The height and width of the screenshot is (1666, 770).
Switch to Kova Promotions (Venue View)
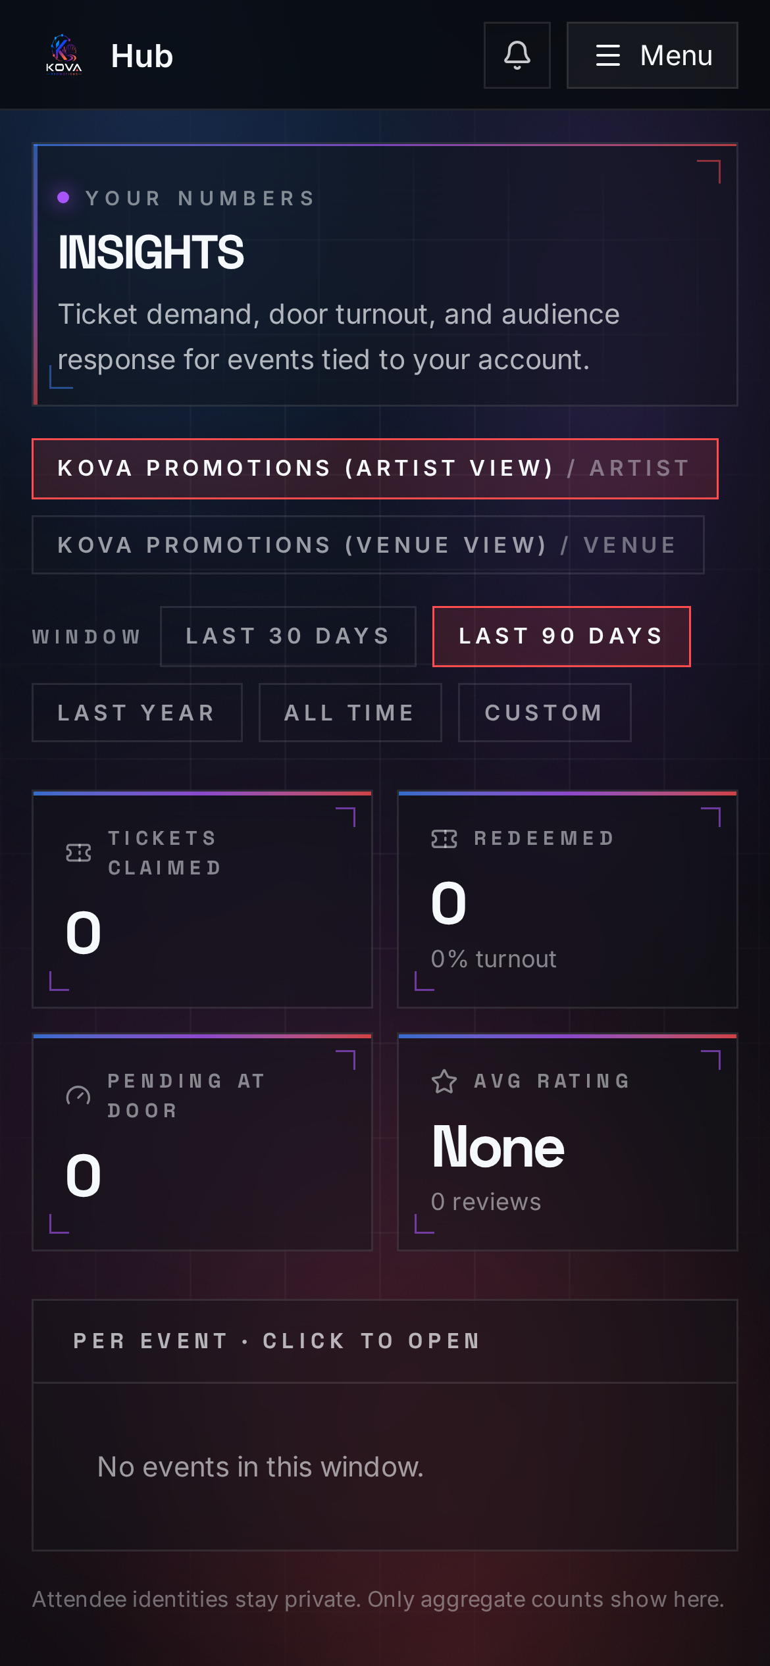[x=368, y=545]
